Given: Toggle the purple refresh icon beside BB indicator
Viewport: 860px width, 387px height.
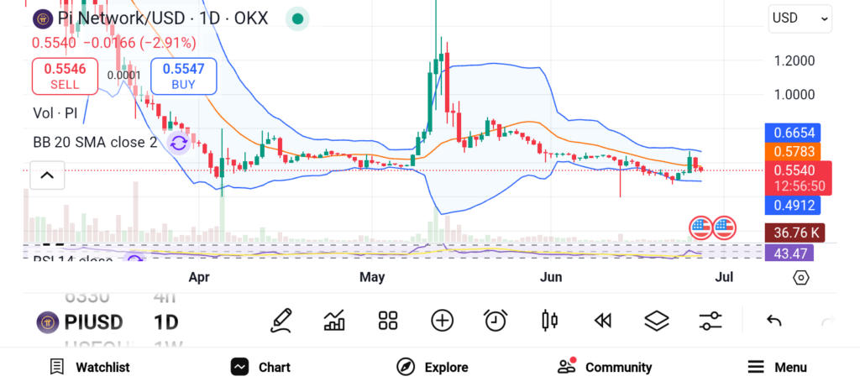Looking at the screenshot, I should coord(178,143).
